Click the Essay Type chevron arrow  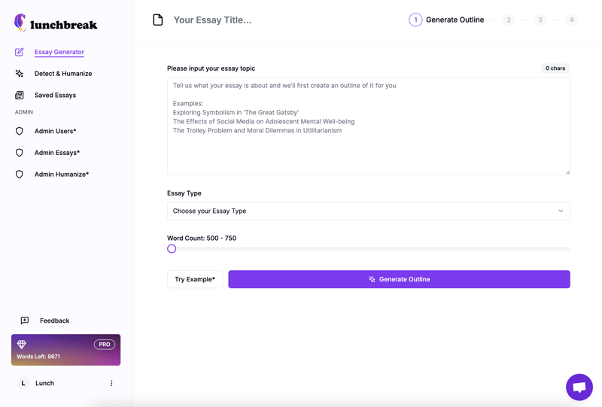(x=561, y=211)
